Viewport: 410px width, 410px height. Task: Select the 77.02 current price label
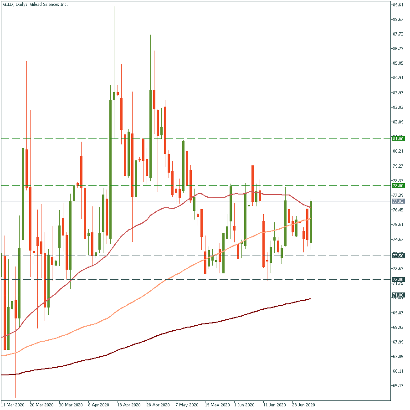pyautogui.click(x=398, y=201)
